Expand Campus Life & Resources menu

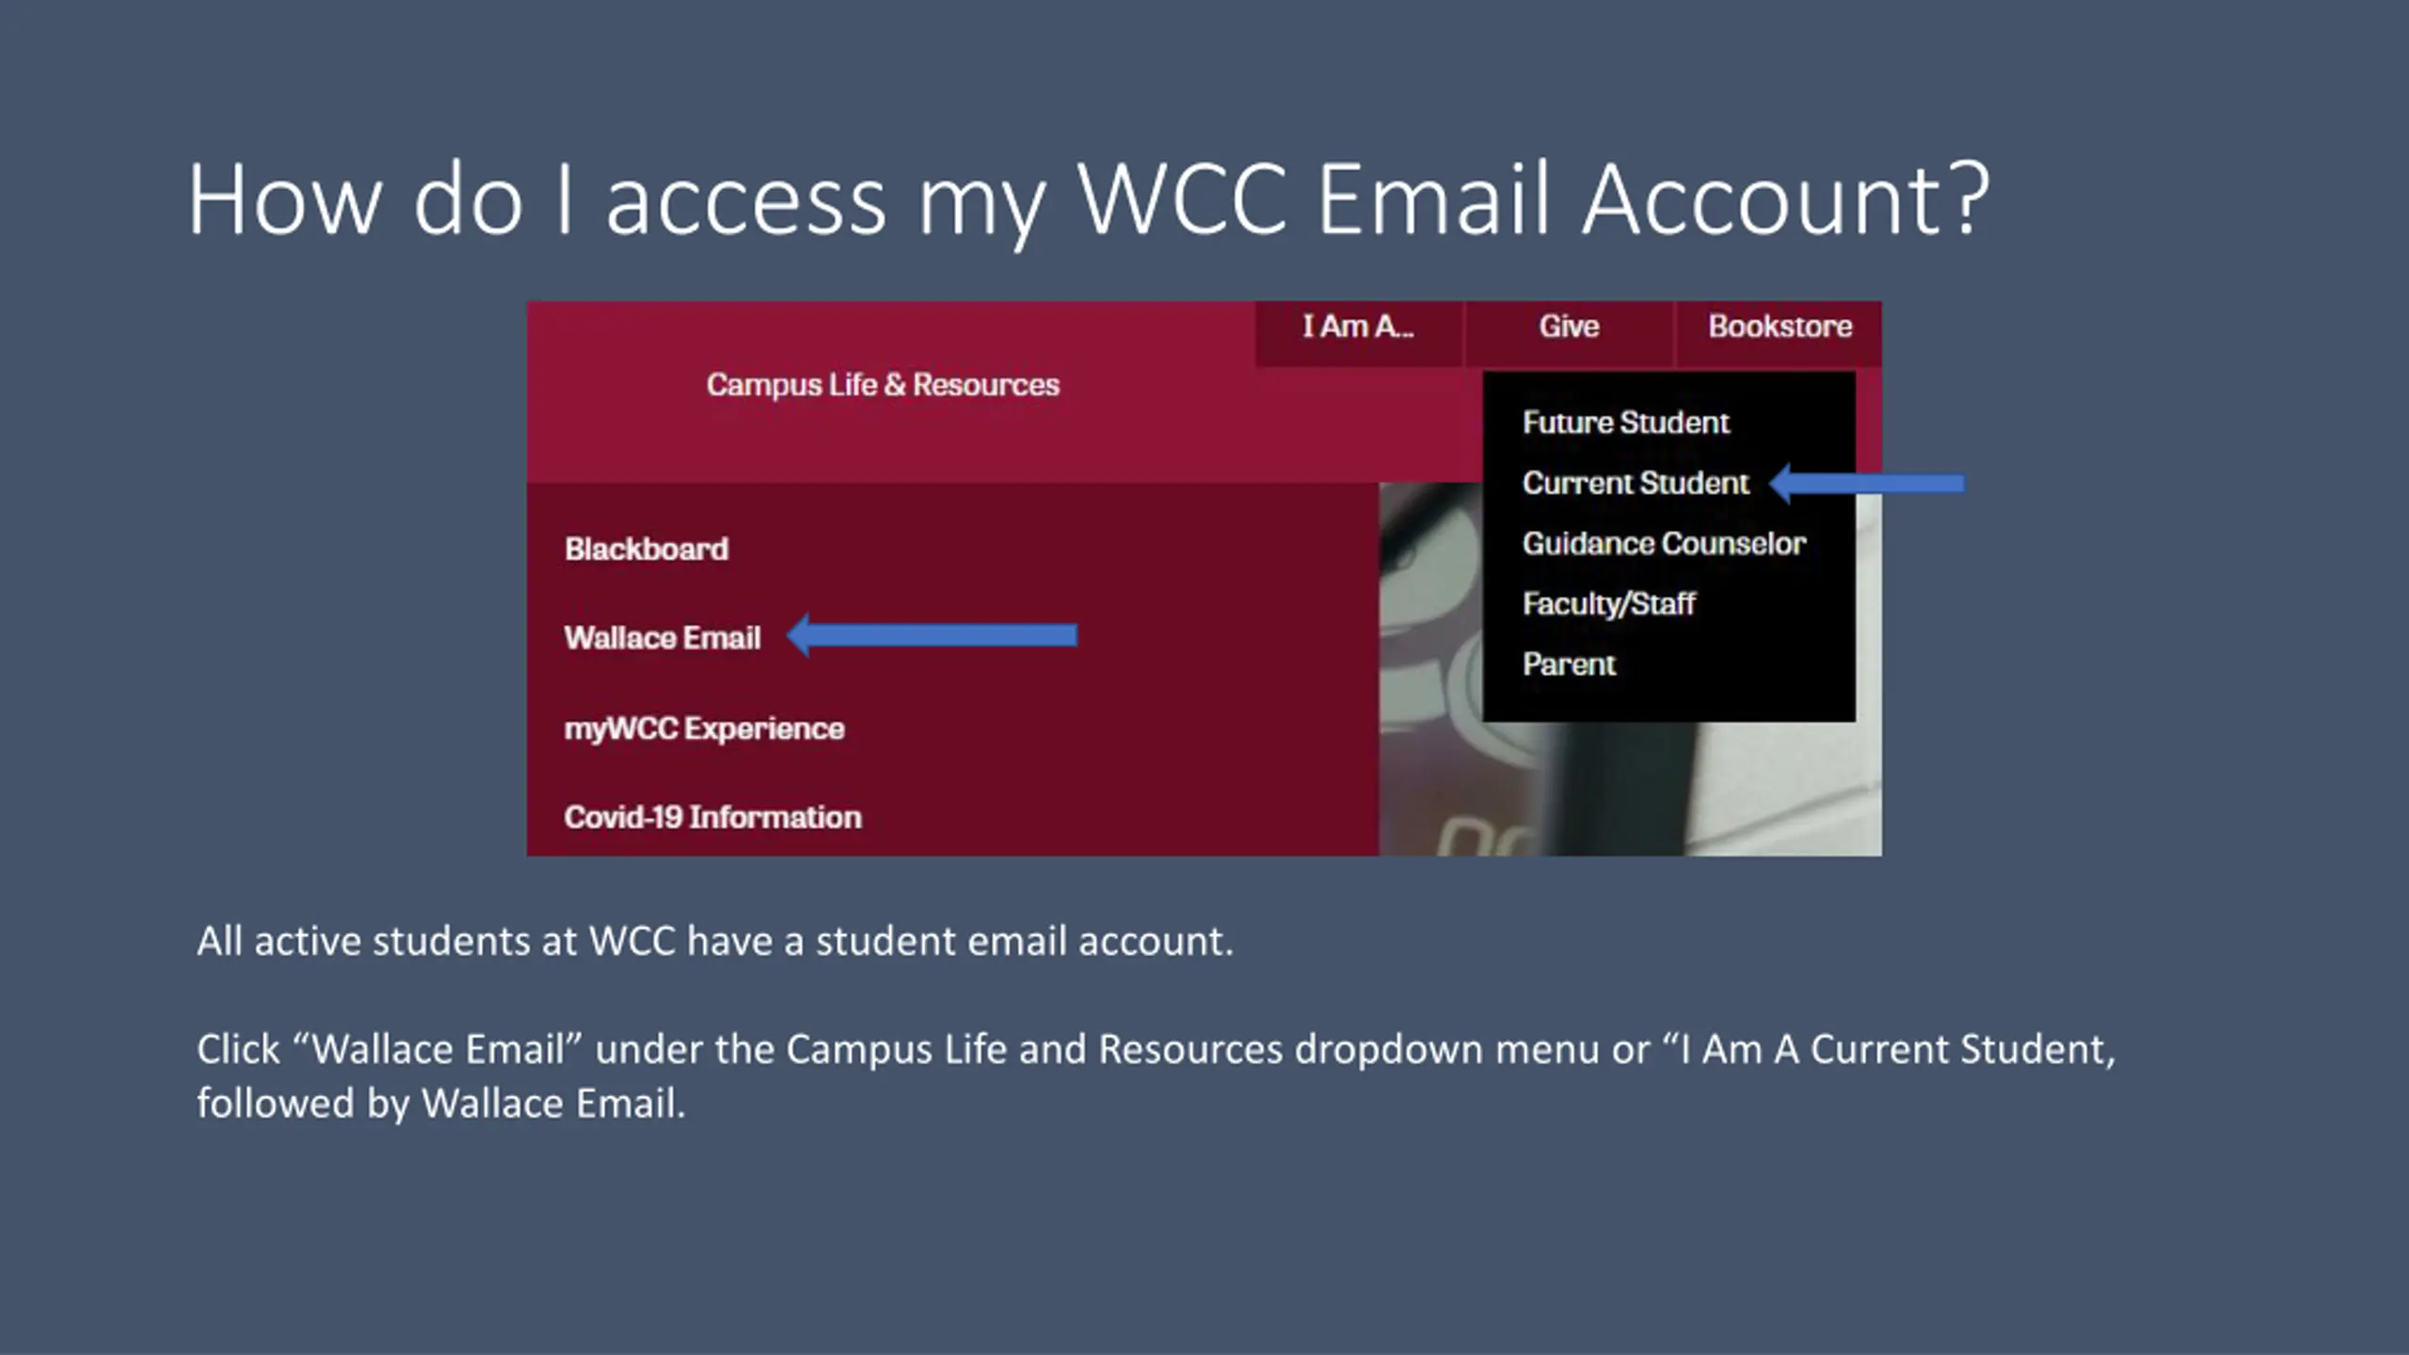point(883,385)
